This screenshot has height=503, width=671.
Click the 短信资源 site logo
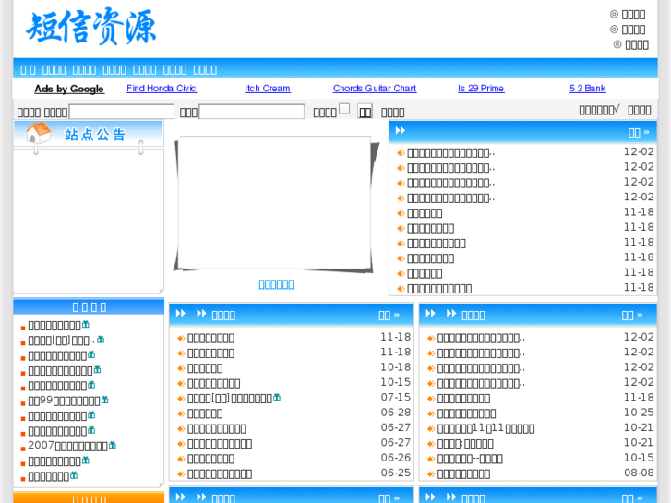pos(91,28)
